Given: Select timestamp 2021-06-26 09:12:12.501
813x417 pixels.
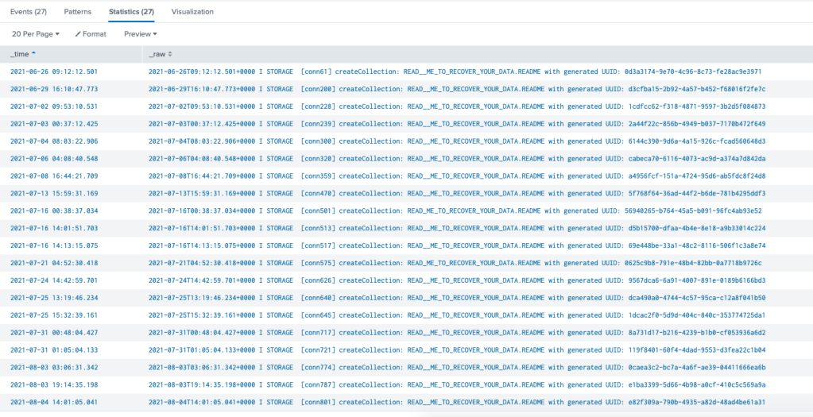Looking at the screenshot, I should [54, 71].
